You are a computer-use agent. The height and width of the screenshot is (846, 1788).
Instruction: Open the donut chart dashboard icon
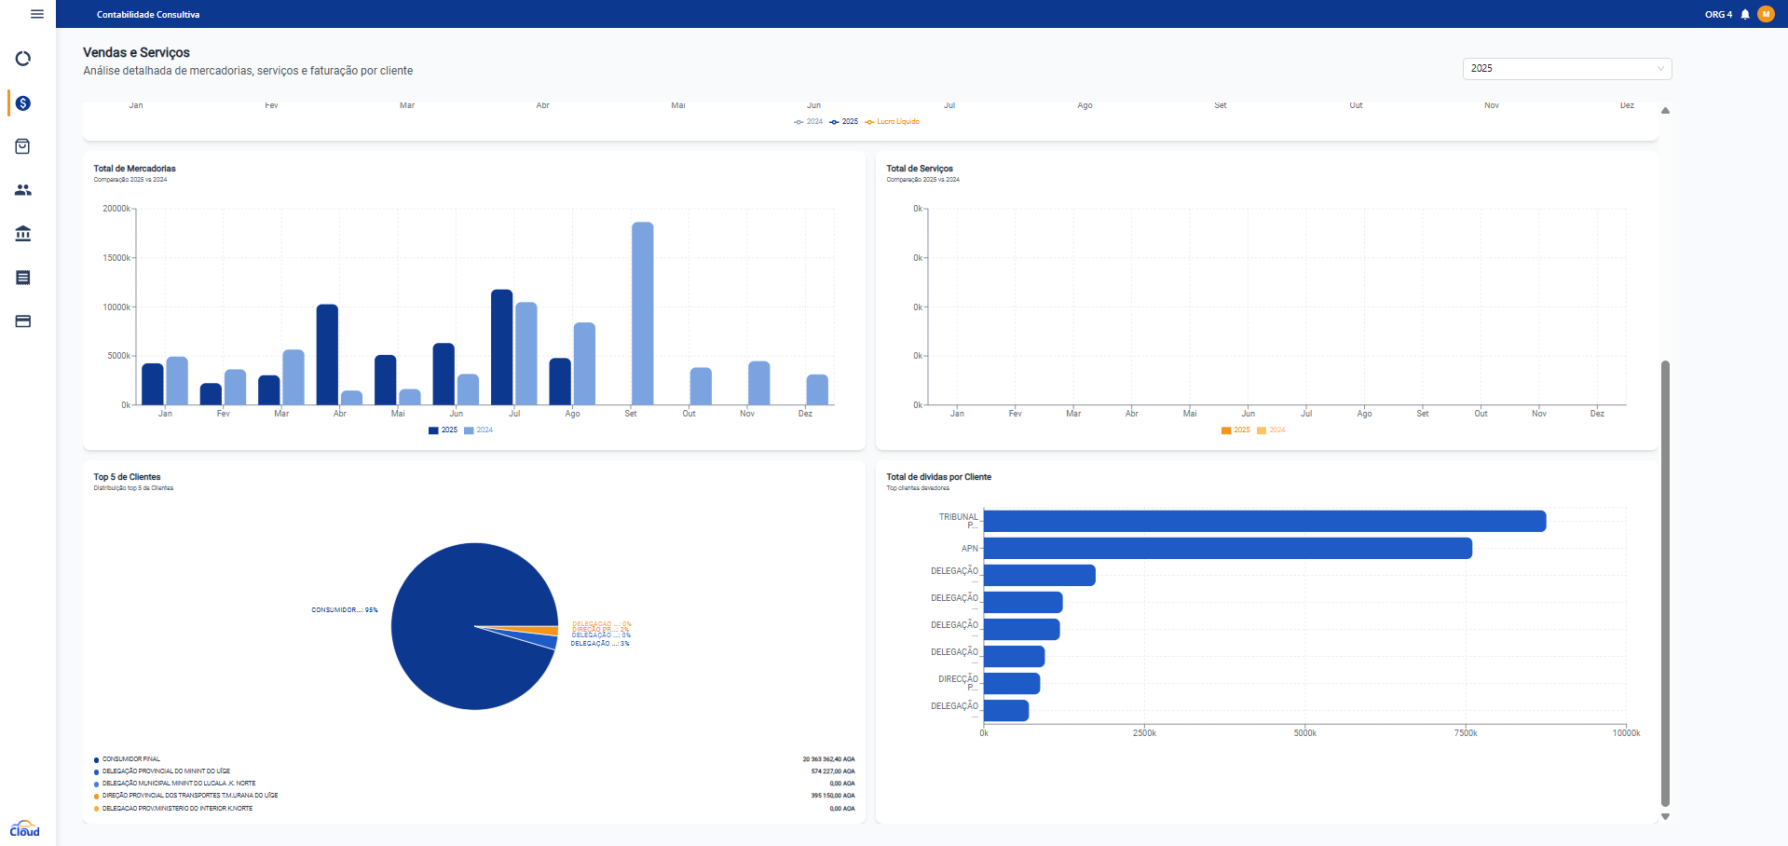(x=23, y=59)
